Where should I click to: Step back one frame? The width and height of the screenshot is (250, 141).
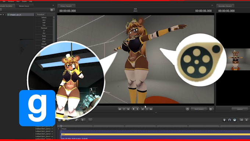(128, 109)
